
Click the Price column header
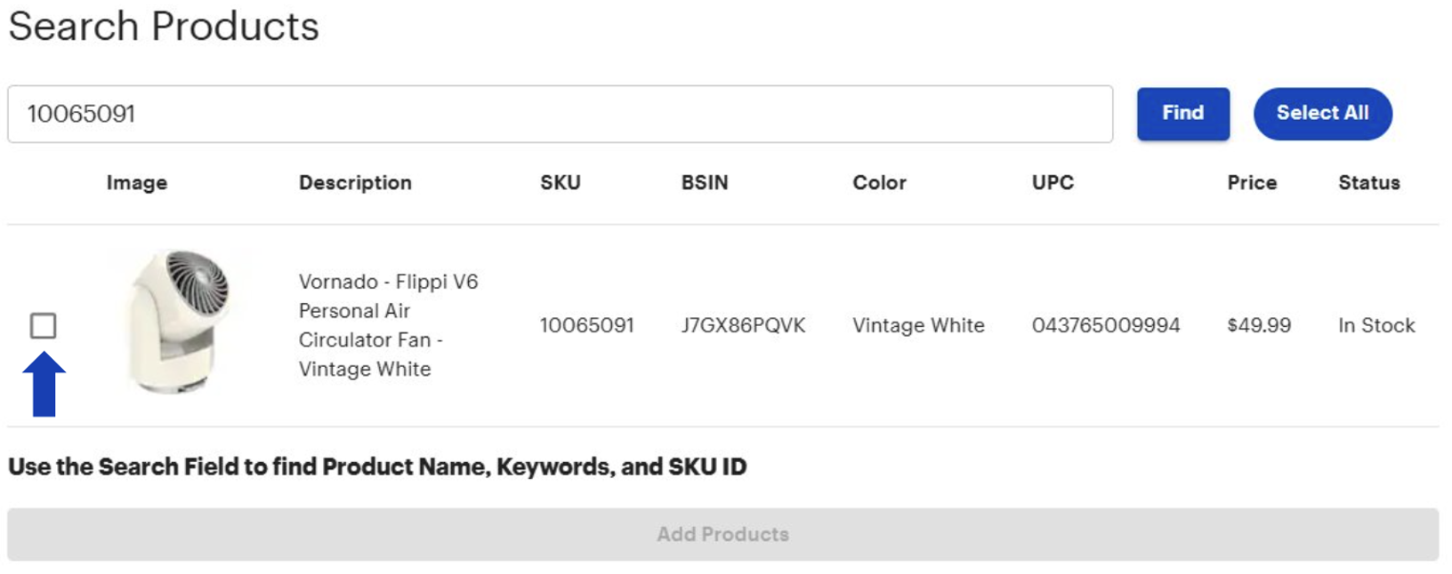(1252, 183)
